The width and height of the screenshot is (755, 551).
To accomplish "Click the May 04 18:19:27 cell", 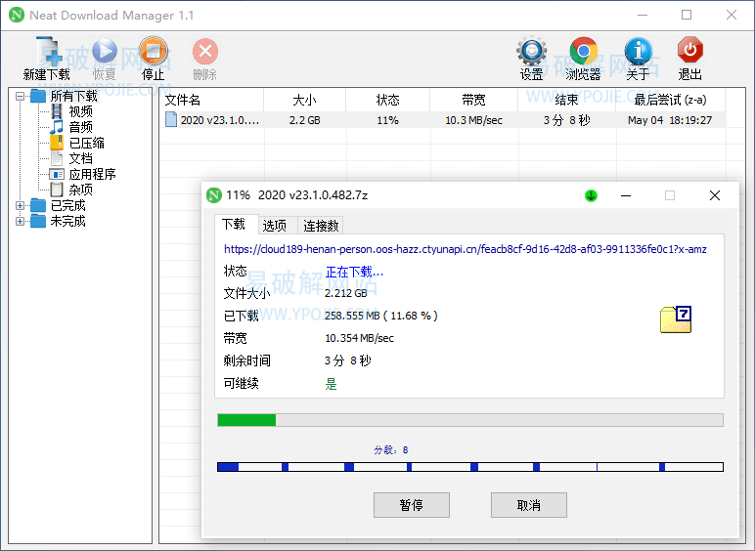I will point(670,120).
